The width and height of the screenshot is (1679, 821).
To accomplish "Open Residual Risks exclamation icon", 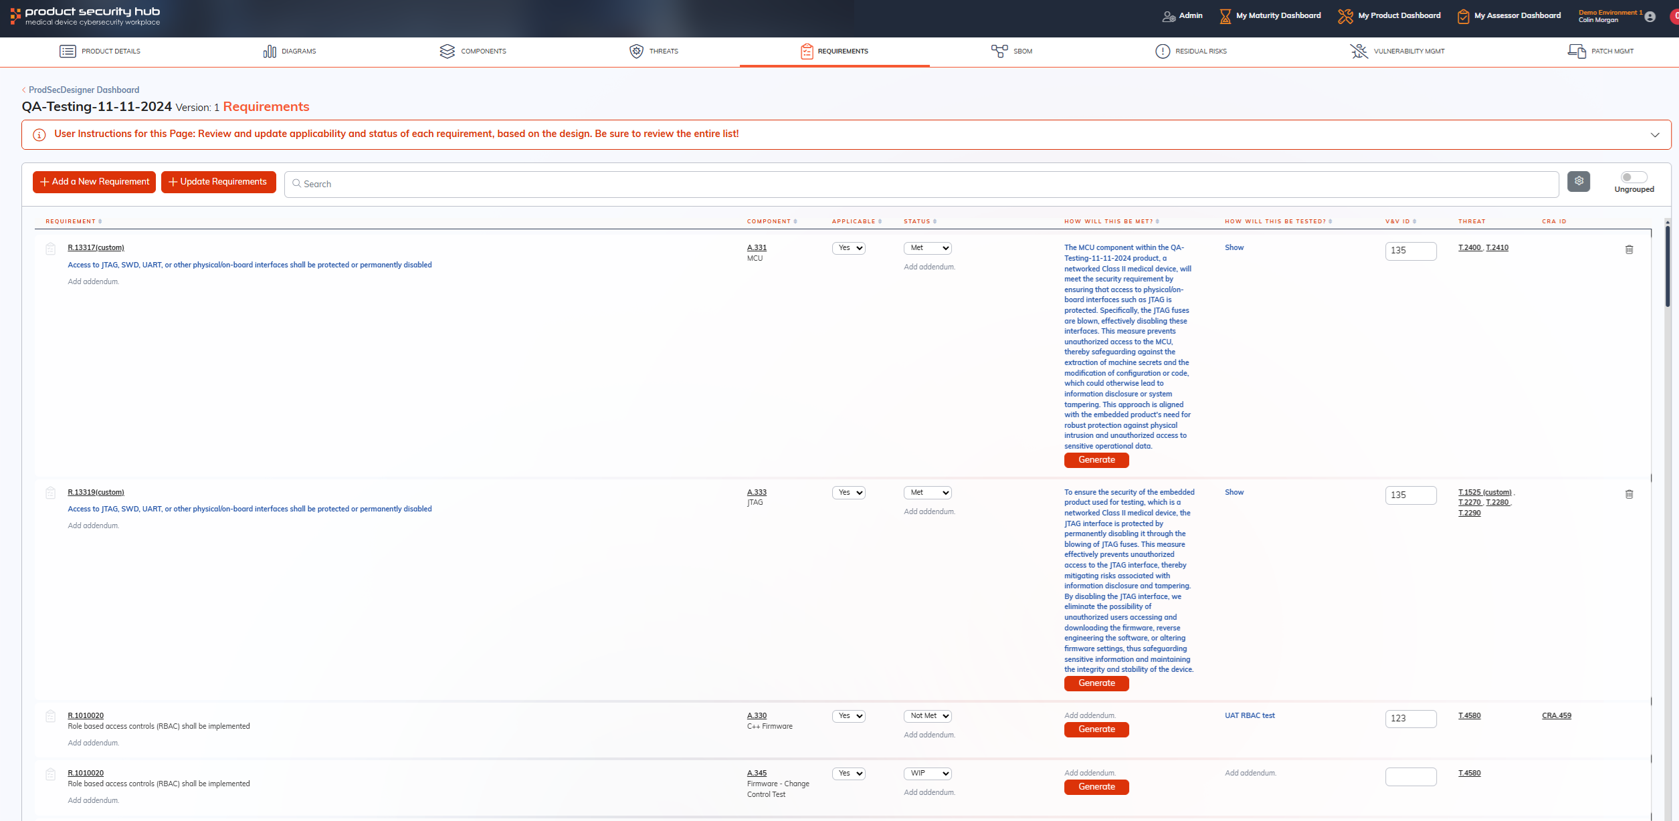I will click(1163, 50).
